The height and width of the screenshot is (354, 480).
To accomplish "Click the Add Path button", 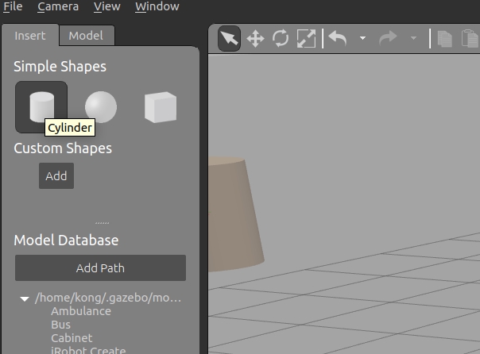I will (x=100, y=268).
